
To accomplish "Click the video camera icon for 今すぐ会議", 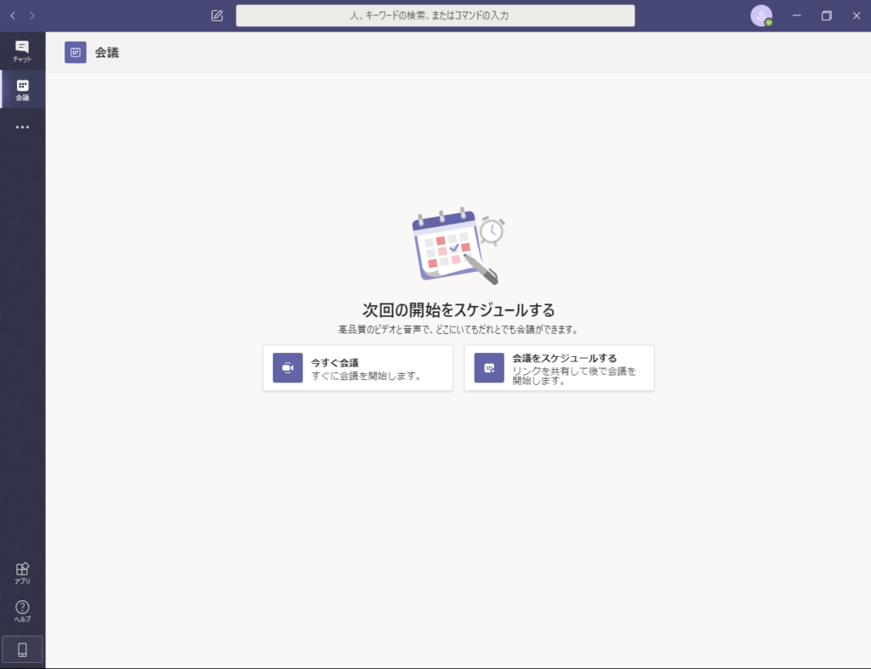I will pyautogui.click(x=287, y=367).
